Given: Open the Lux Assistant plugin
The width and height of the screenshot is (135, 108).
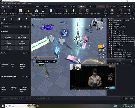Looking at the screenshot, I should tap(59, 12).
